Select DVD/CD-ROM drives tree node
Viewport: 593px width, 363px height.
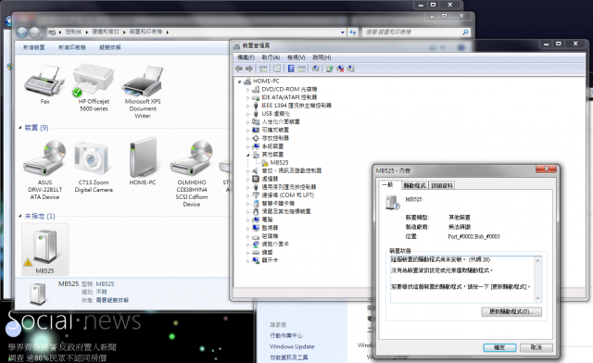click(289, 89)
